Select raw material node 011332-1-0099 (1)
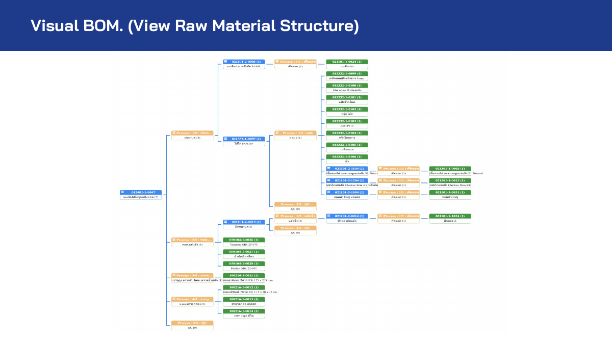The width and height of the screenshot is (612, 344). tap(347, 76)
